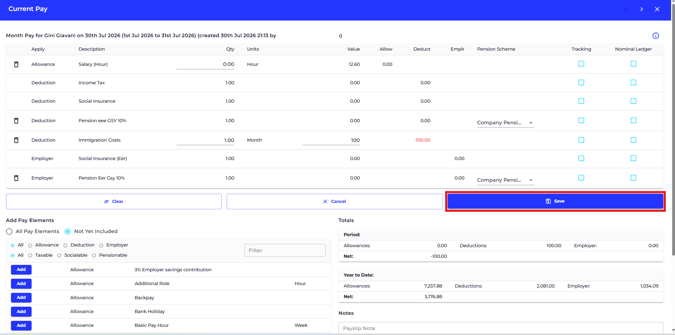The image size is (675, 335).
Task: Tick Nominal Ledger checkbox for Income Tax
Action: point(633,83)
